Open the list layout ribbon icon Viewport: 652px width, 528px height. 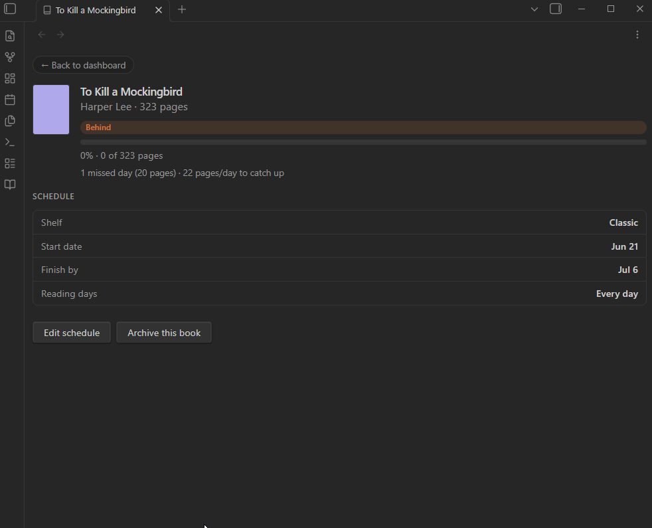(x=10, y=163)
